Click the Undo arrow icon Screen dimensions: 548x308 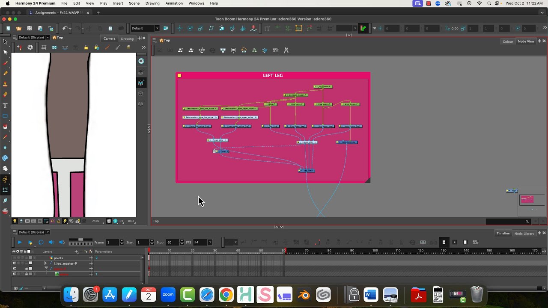(x=65, y=28)
